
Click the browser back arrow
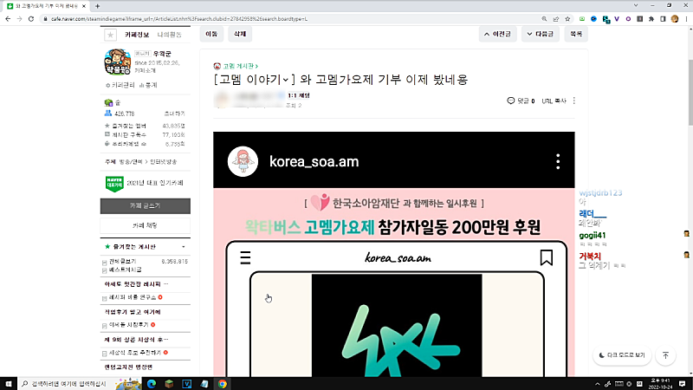[x=8, y=19]
